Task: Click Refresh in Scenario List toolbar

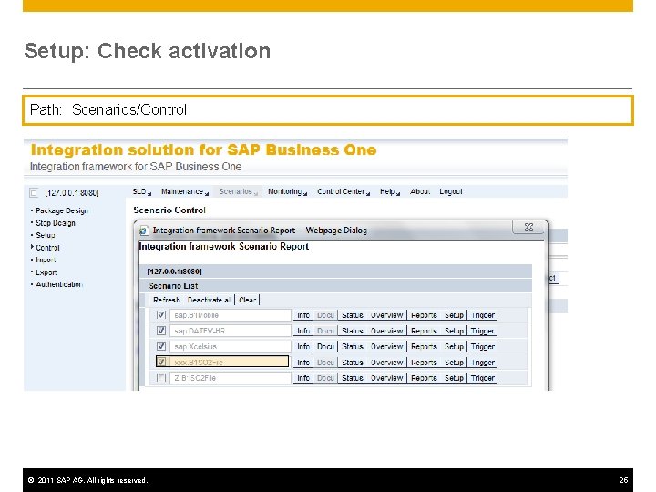Action: pyautogui.click(x=166, y=300)
